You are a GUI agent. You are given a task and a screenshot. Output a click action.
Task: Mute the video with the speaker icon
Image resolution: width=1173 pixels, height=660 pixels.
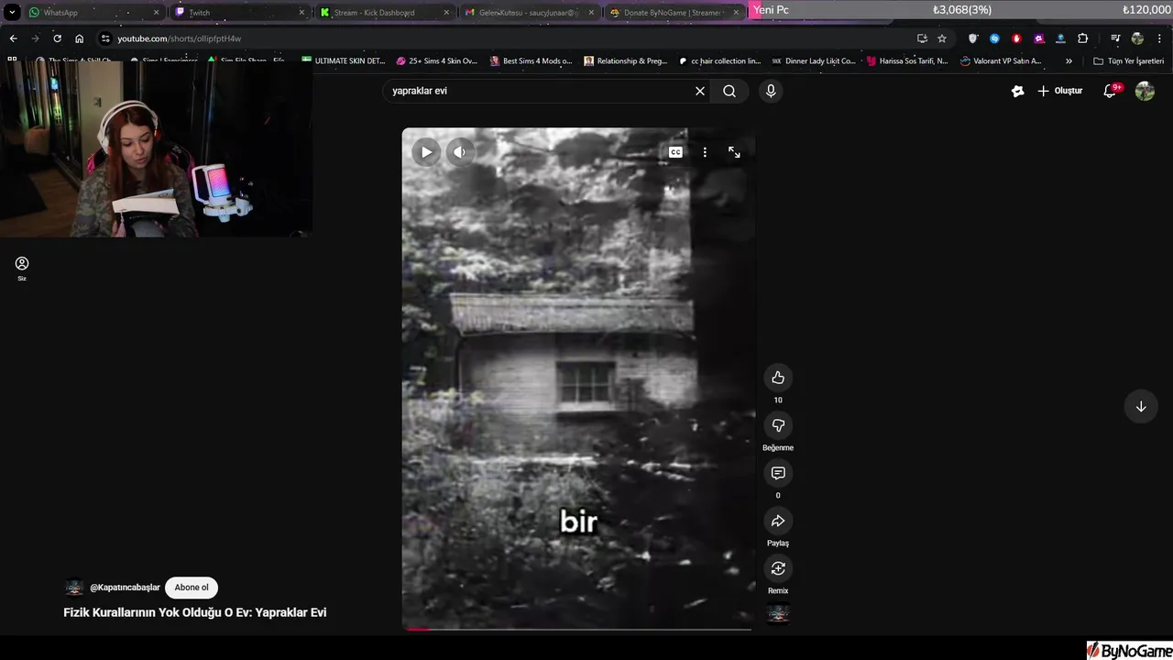460,152
